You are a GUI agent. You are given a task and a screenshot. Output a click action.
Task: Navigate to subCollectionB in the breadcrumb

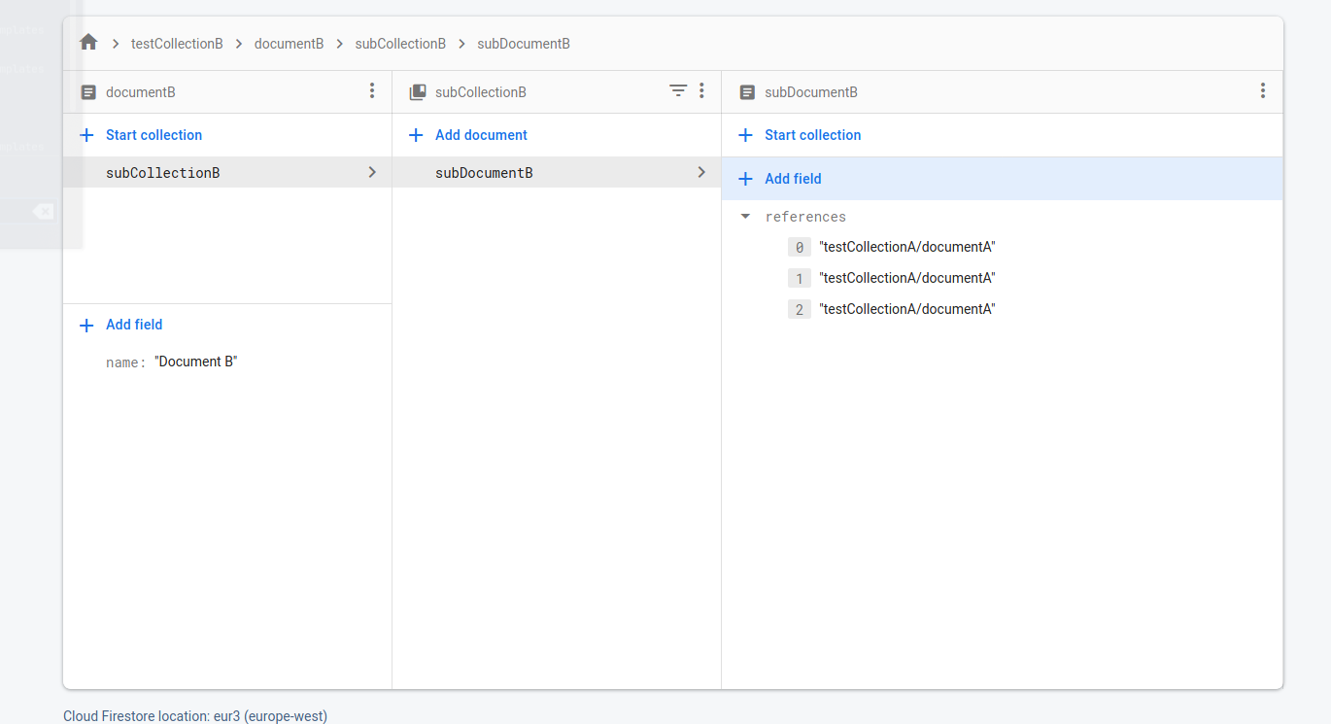[400, 44]
